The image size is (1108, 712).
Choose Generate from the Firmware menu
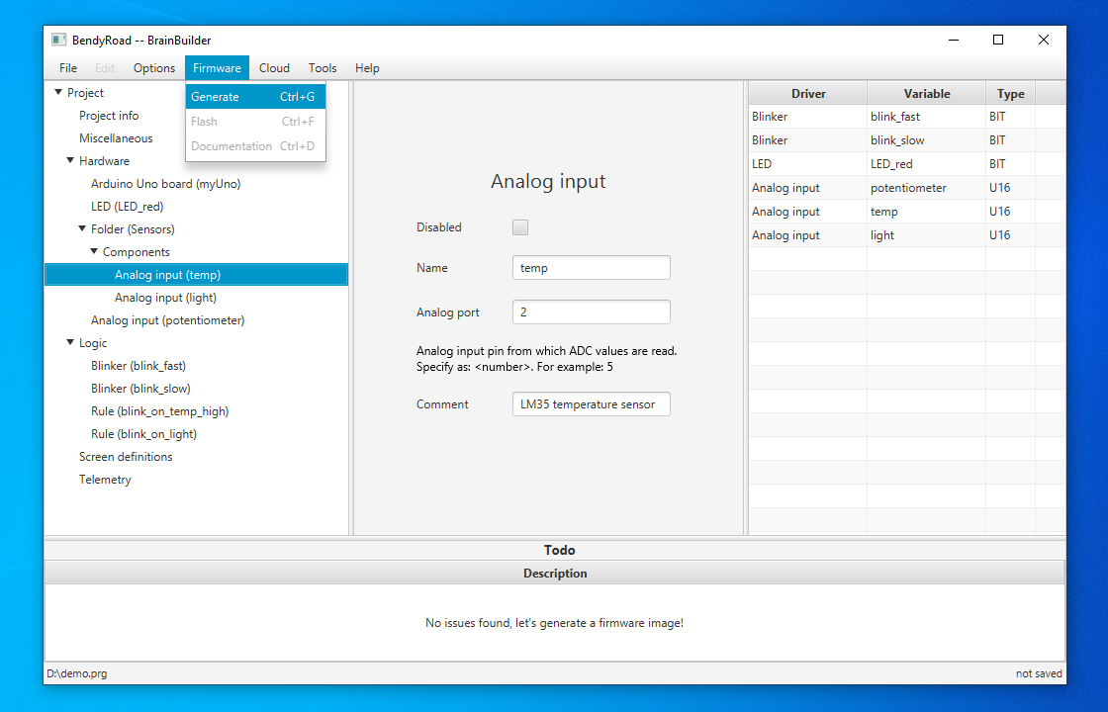(x=255, y=97)
